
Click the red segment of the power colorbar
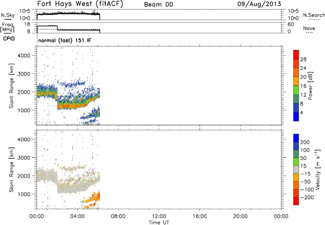coord(296,54)
